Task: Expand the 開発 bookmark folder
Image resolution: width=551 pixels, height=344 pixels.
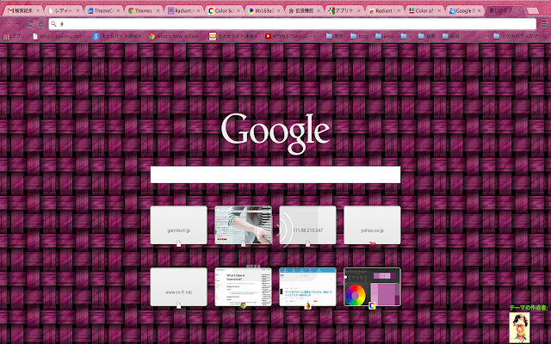Action: coord(335,36)
